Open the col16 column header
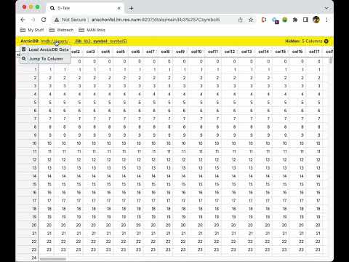 tap(297, 52)
